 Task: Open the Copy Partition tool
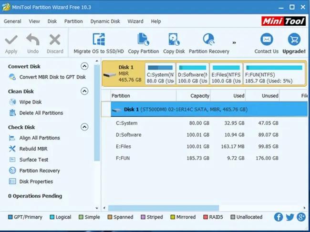click(144, 44)
